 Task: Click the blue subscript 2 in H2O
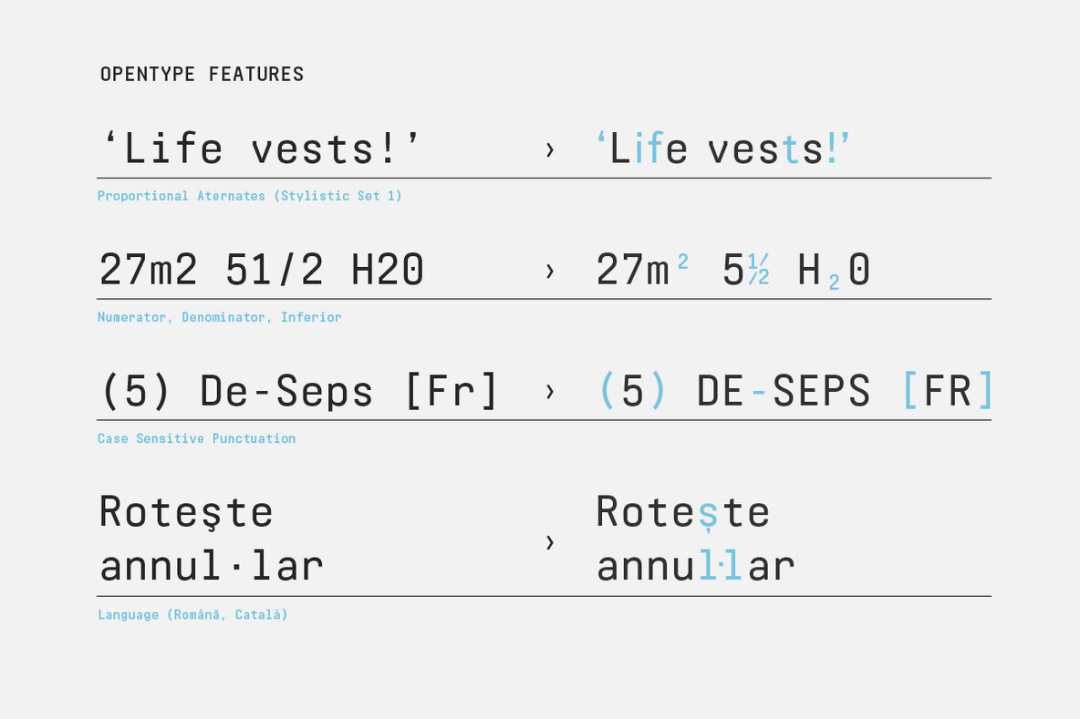tap(833, 282)
